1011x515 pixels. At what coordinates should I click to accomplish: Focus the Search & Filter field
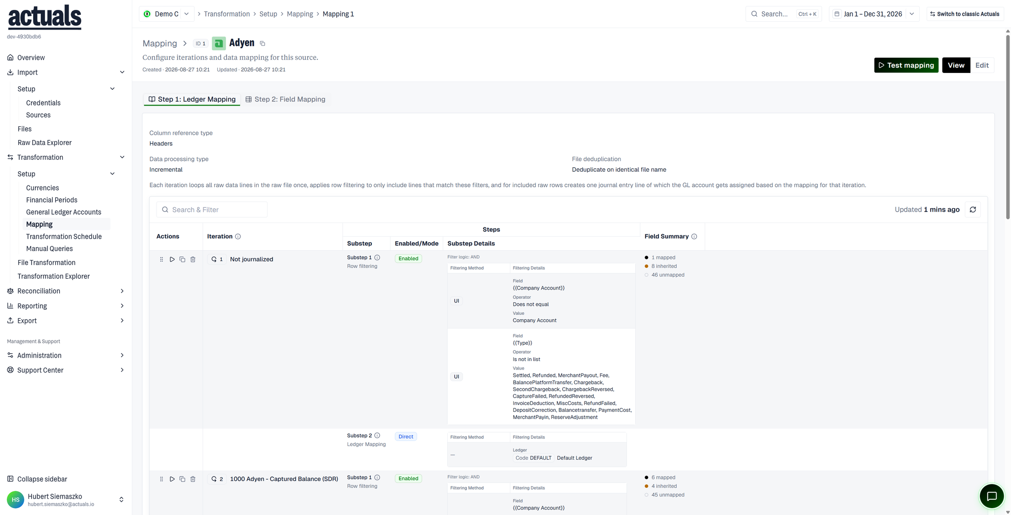click(212, 210)
